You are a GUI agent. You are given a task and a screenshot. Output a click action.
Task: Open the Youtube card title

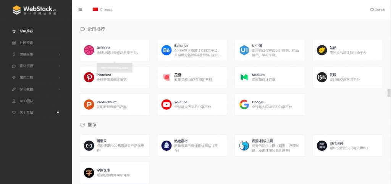point(181,102)
